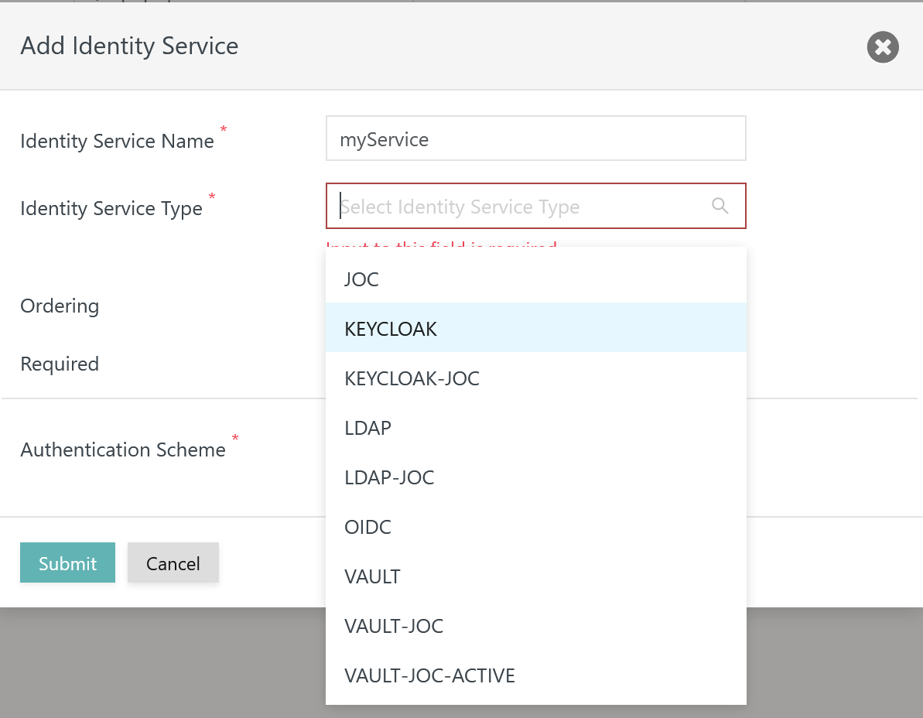923x718 pixels.
Task: Cancel adding the identity service
Action: [173, 562]
